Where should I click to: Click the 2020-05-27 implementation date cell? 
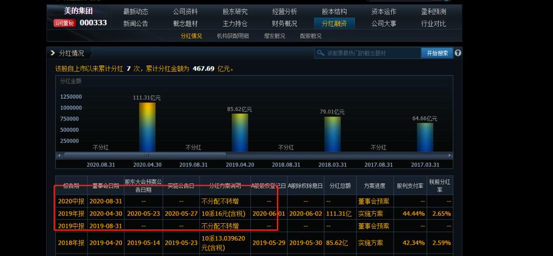pos(181,214)
